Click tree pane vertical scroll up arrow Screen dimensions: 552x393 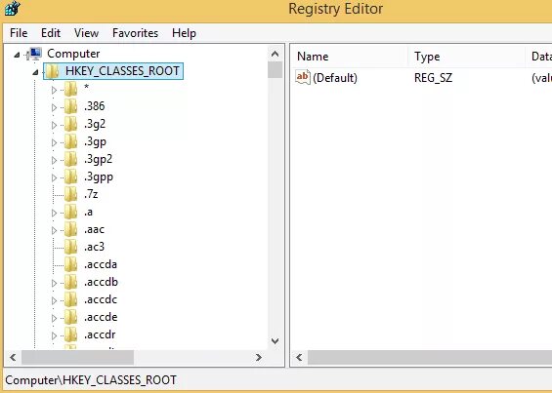point(275,54)
